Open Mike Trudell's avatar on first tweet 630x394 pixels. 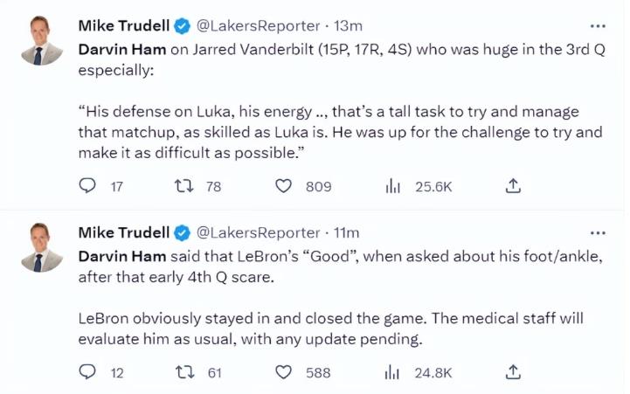coord(41,41)
